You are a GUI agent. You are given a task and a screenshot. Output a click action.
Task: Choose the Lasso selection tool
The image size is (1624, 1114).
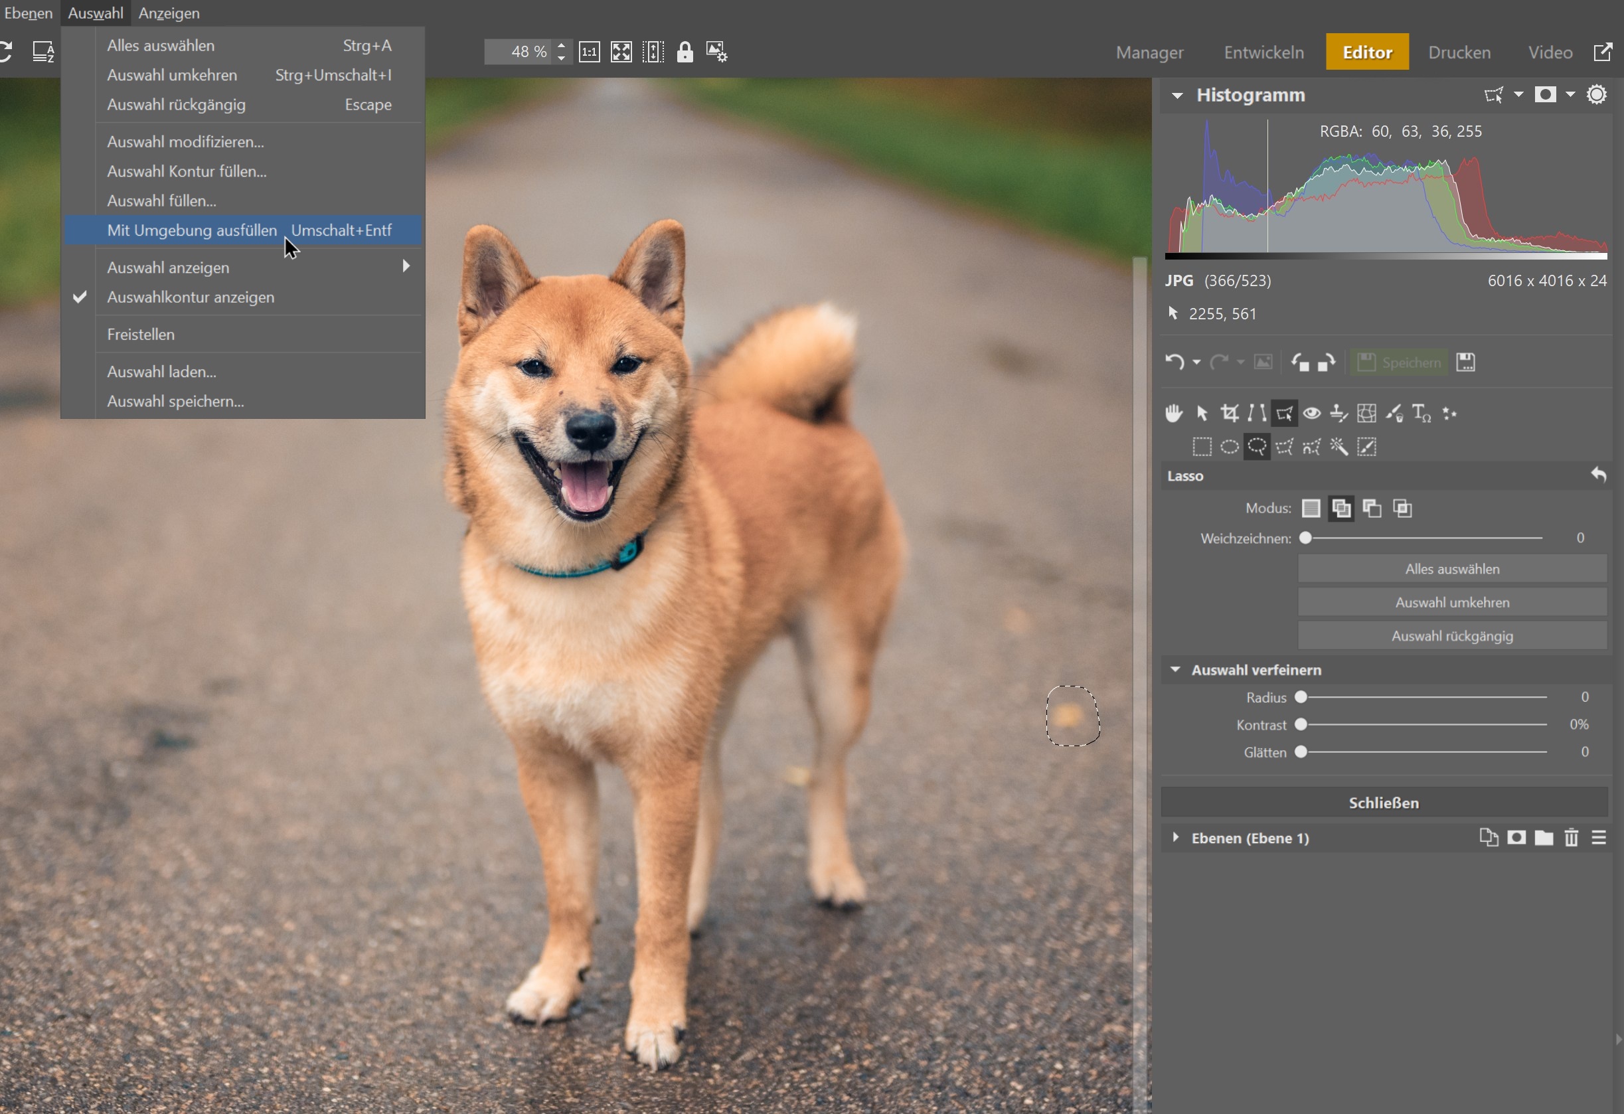(x=1256, y=447)
